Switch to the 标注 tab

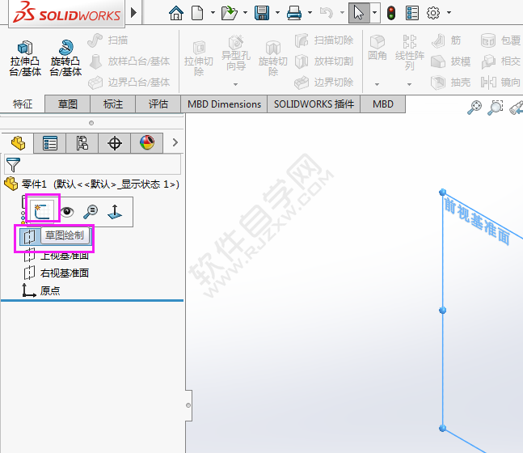pos(113,104)
